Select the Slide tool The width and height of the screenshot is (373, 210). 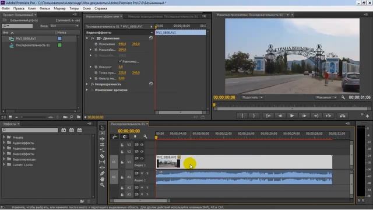click(103, 167)
